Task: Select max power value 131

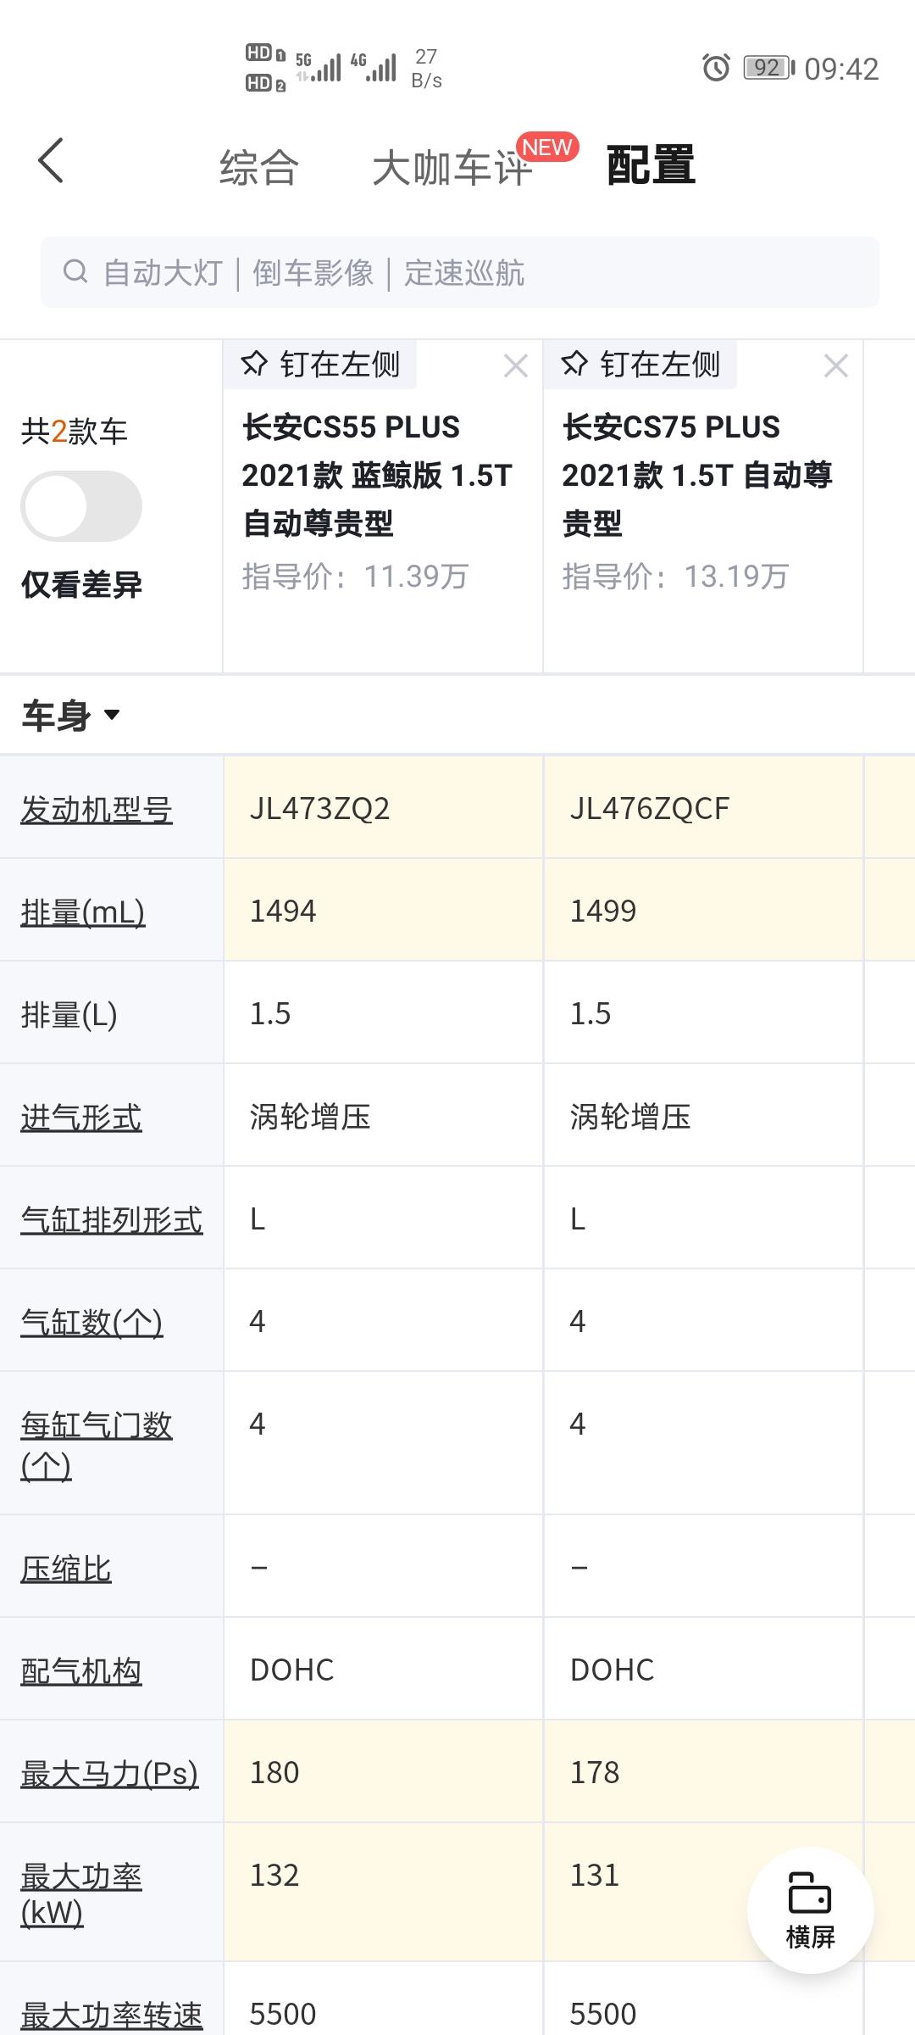Action: [x=595, y=1876]
